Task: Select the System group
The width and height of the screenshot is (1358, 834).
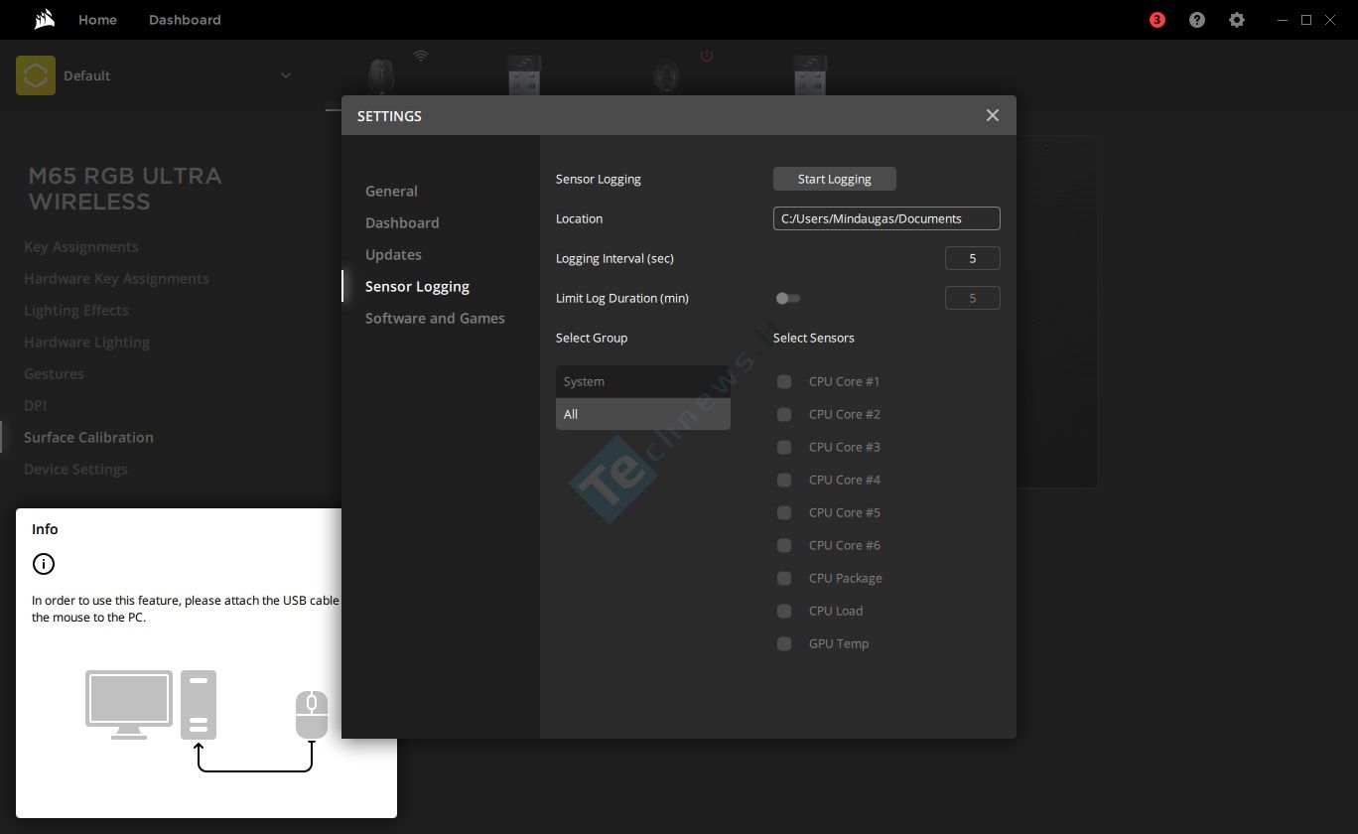Action: click(x=643, y=381)
